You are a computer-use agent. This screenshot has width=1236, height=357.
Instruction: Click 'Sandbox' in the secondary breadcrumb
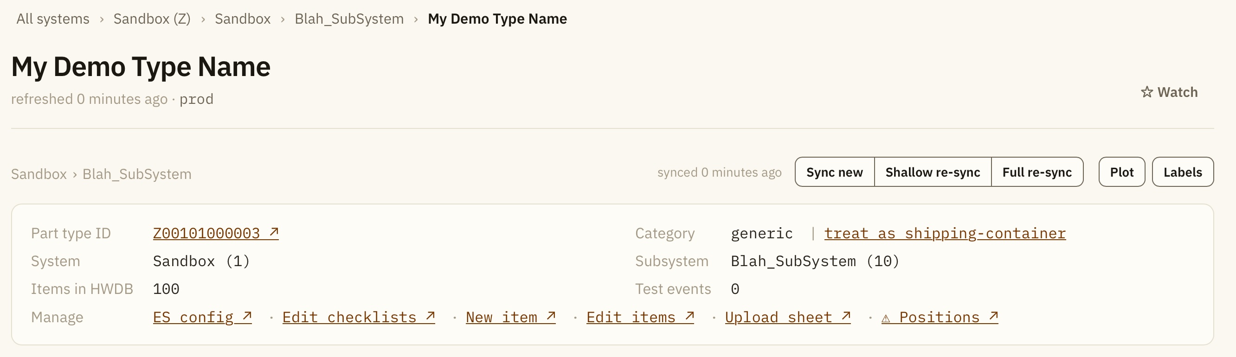coord(39,174)
